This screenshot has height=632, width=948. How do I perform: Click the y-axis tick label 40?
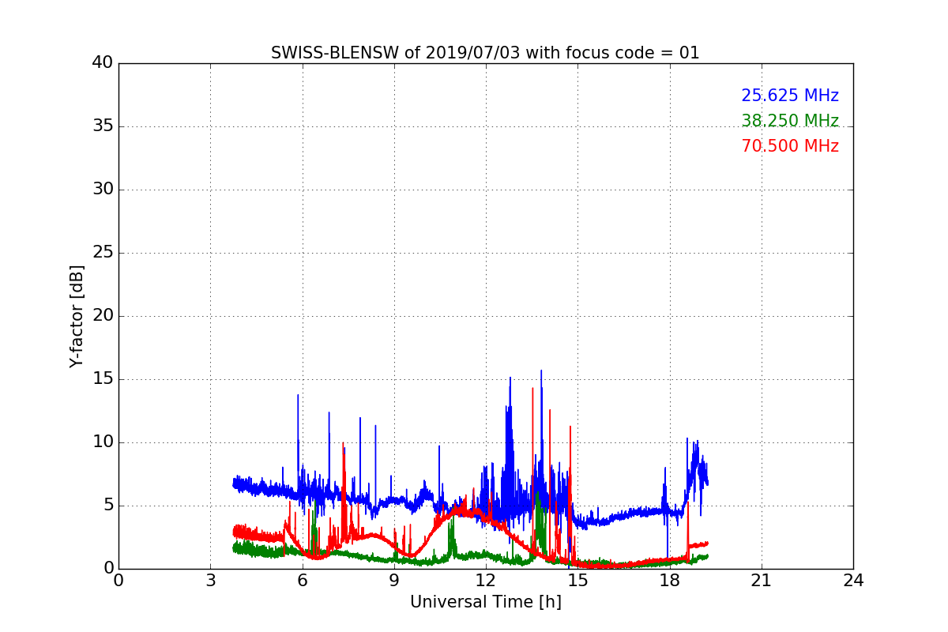click(103, 63)
